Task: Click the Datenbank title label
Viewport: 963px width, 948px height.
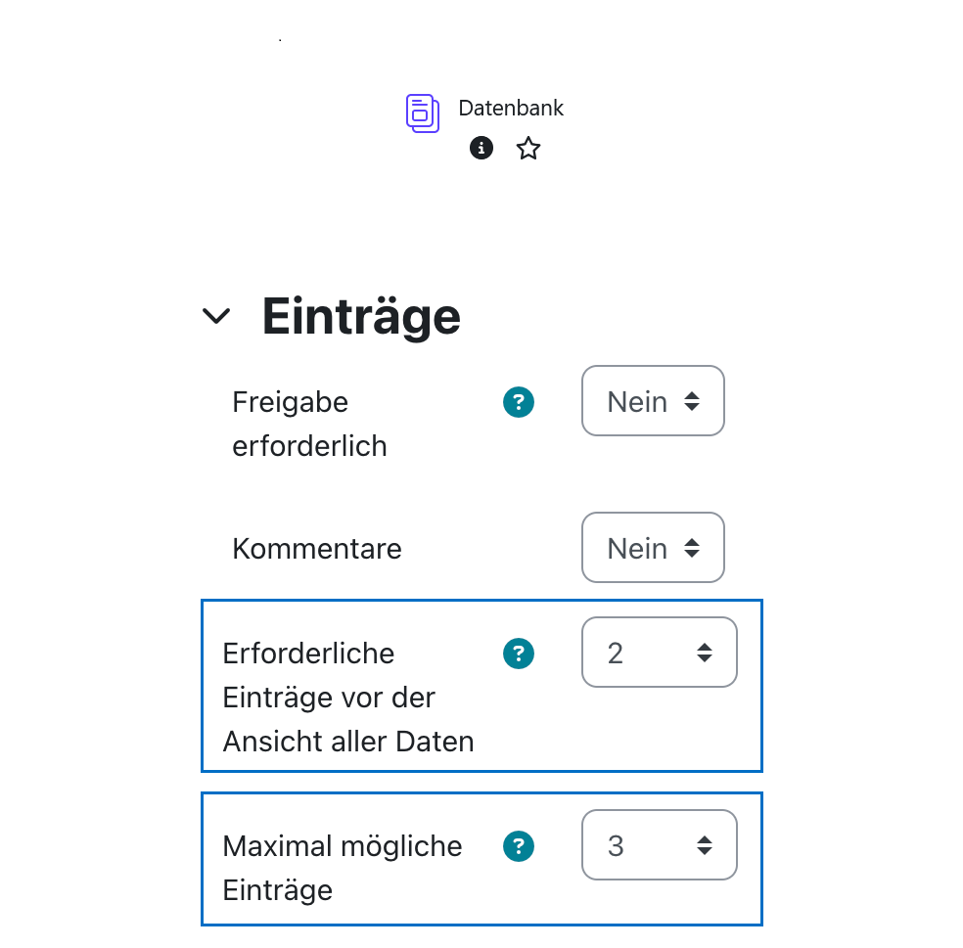Action: click(x=511, y=108)
